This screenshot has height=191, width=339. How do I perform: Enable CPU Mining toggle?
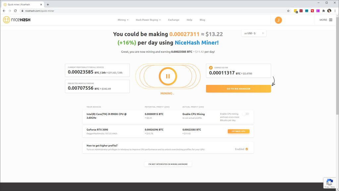pos(245,113)
